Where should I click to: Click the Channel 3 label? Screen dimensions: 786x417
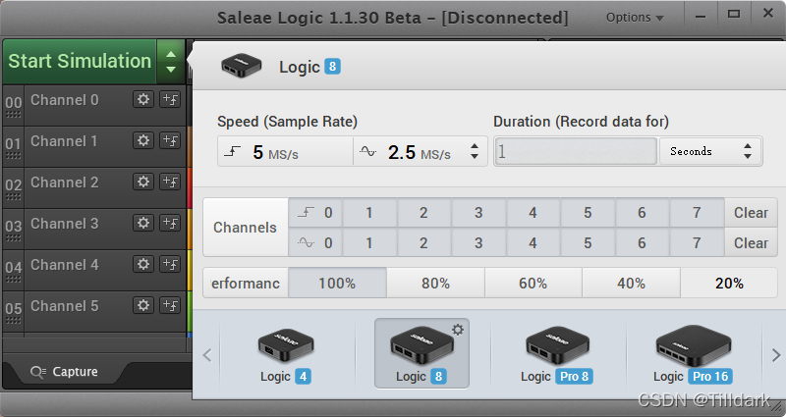[x=64, y=224]
